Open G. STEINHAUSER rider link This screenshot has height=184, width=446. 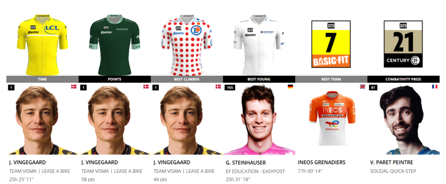click(x=246, y=162)
